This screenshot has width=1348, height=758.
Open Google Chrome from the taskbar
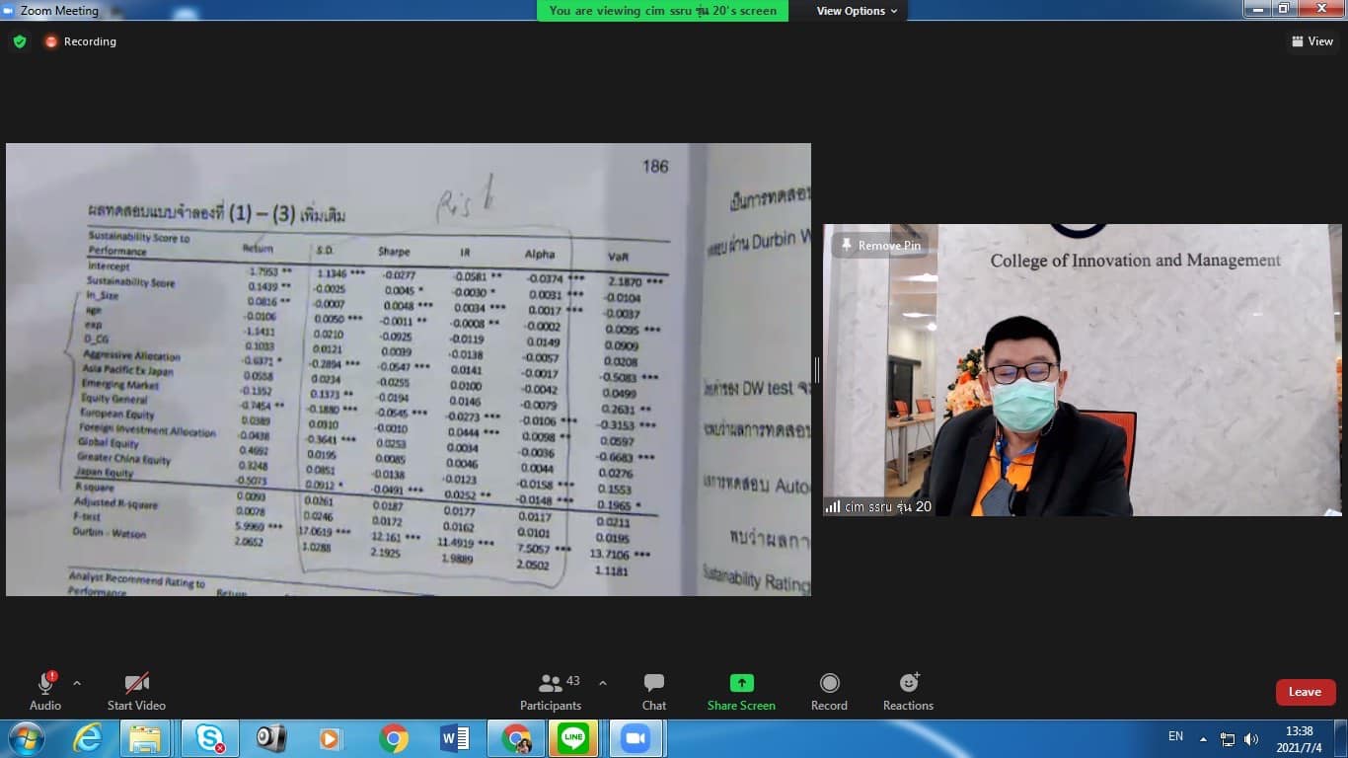(394, 738)
